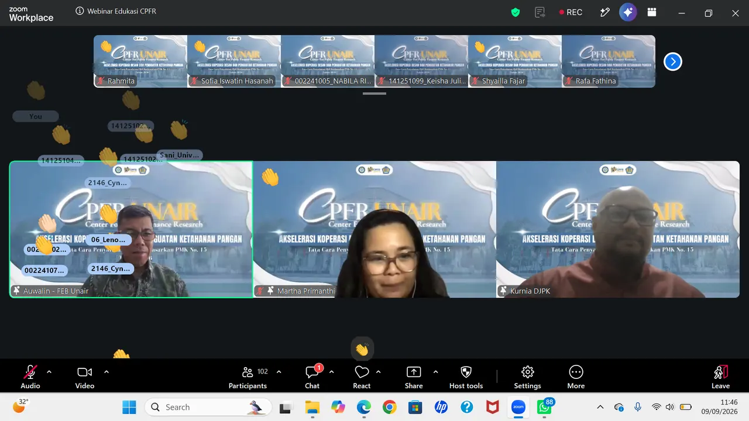Expand participants options caret
Screen dimensions: 749x421
(279, 372)
